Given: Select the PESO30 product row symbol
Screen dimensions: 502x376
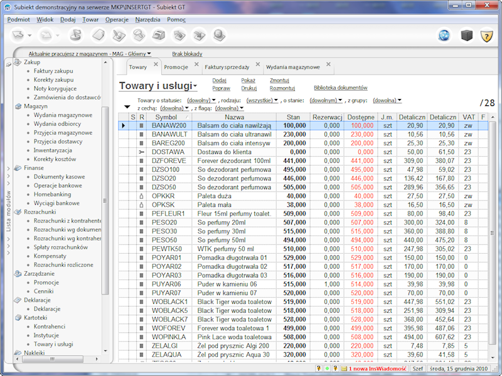Looking at the screenshot, I should coord(164,231).
